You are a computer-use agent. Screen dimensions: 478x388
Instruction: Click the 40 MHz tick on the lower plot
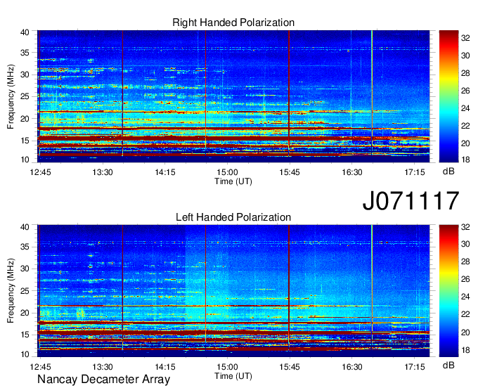coord(25,227)
